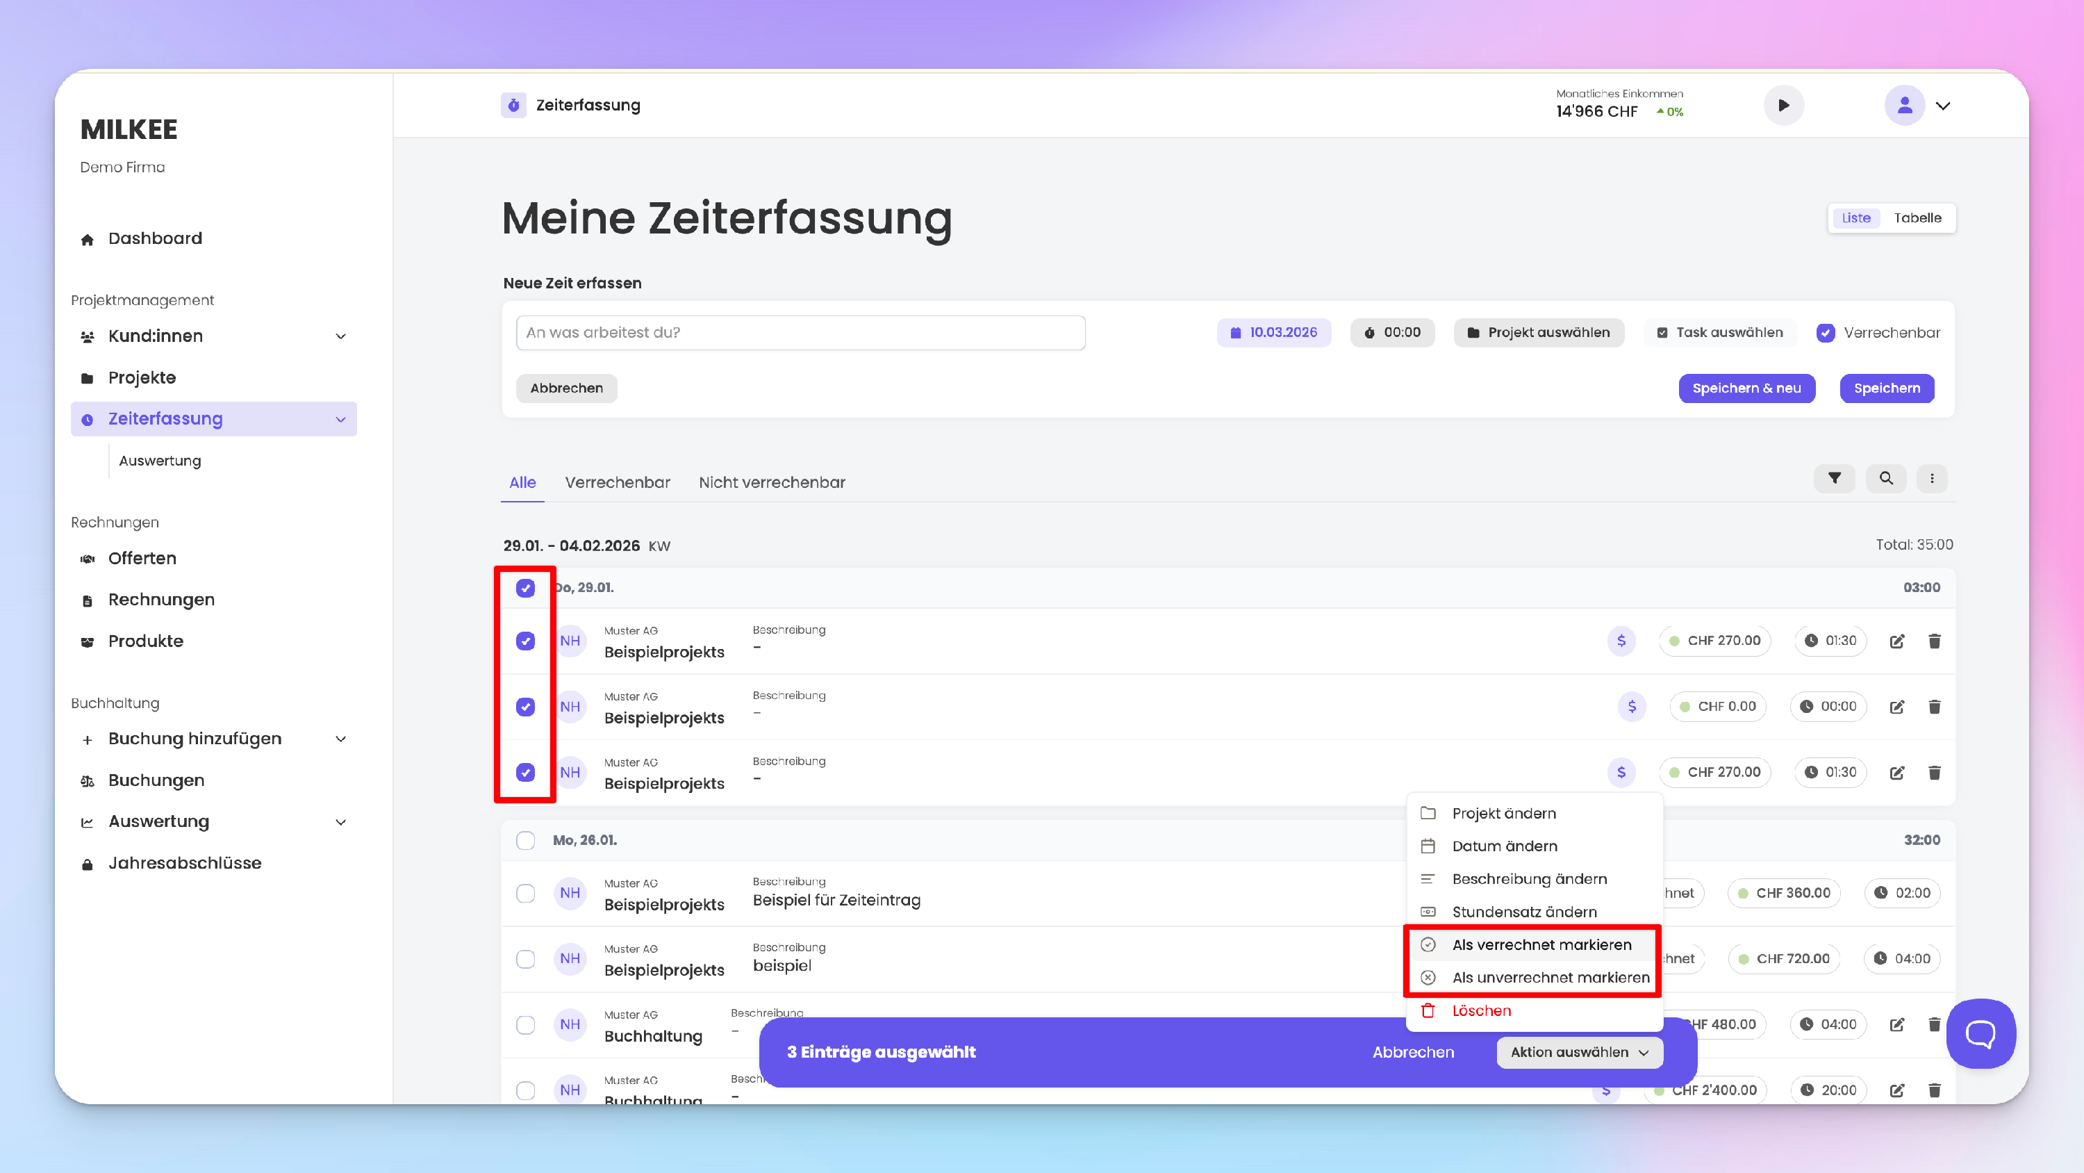Viewport: 2084px width, 1173px height.
Task: Uncheck the Do, 29.01. day checkbox
Action: coord(525,589)
